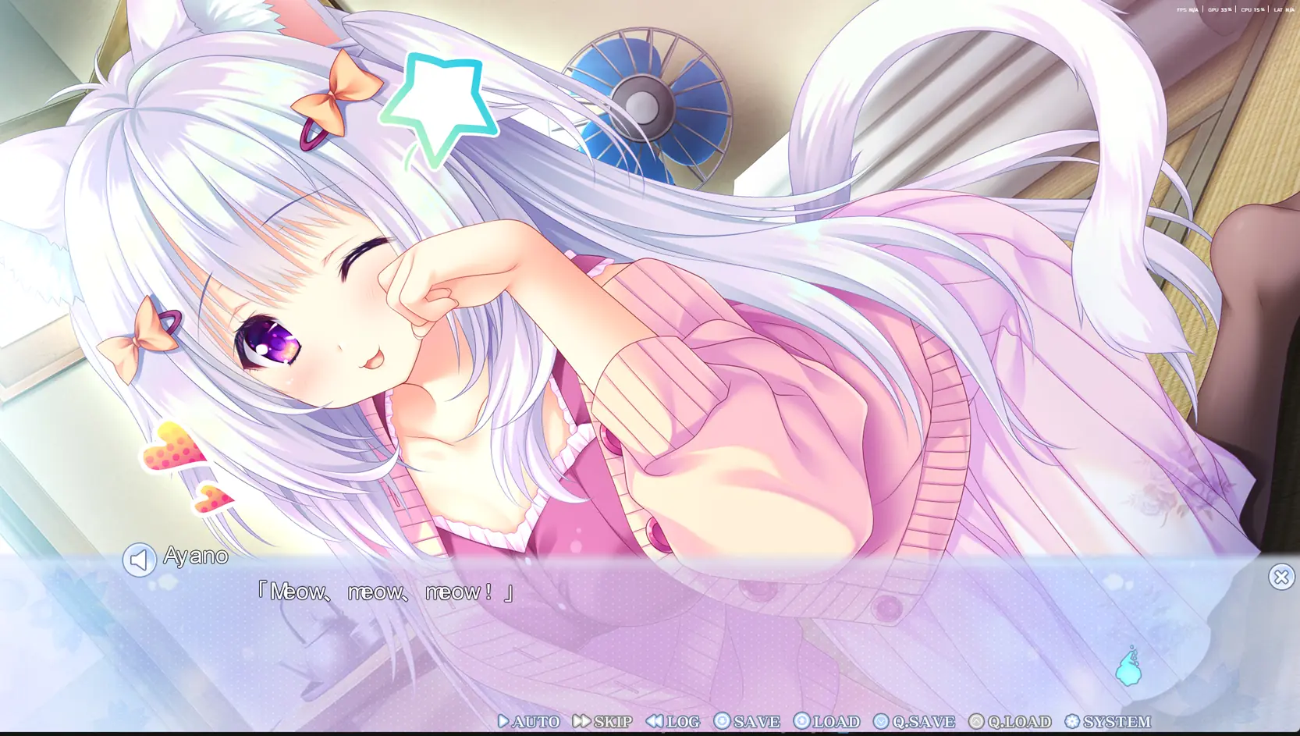Image resolution: width=1300 pixels, height=736 pixels.
Task: Click the blue electric fan in background
Action: [646, 105]
